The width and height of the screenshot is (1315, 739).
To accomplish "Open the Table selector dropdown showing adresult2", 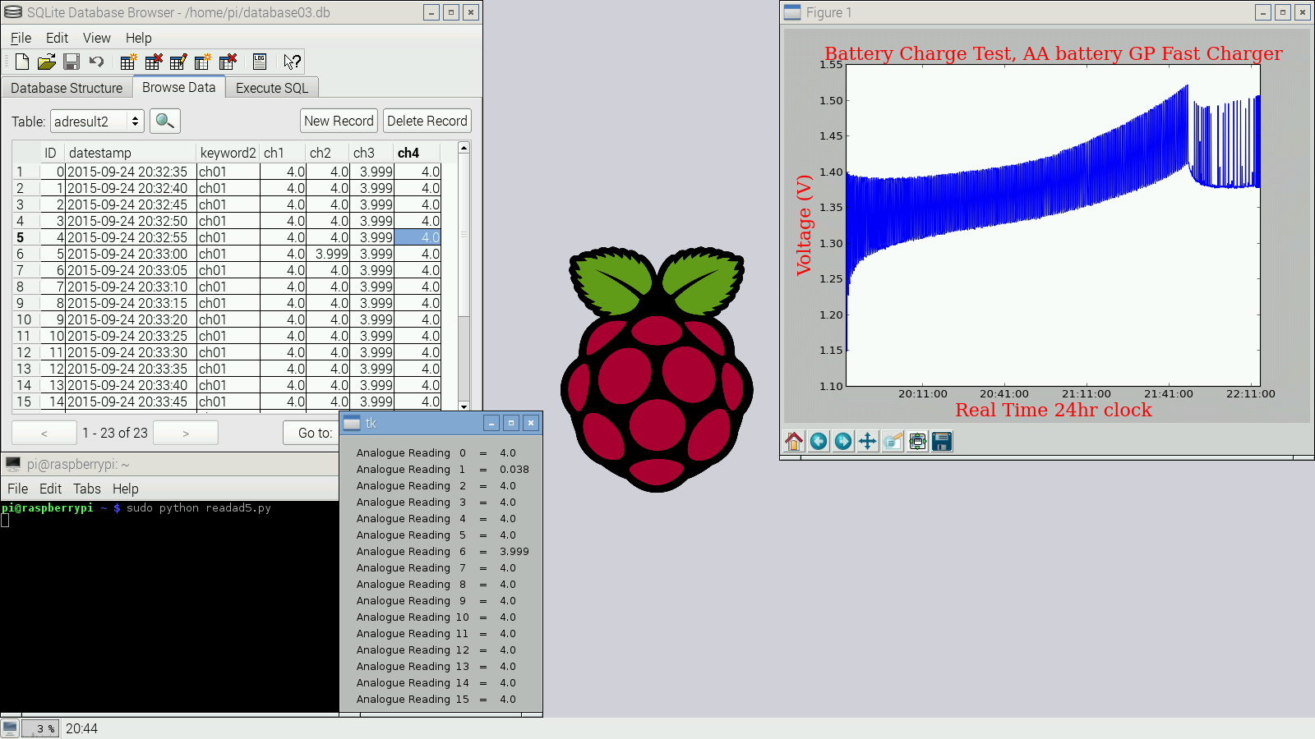I will tap(96, 121).
